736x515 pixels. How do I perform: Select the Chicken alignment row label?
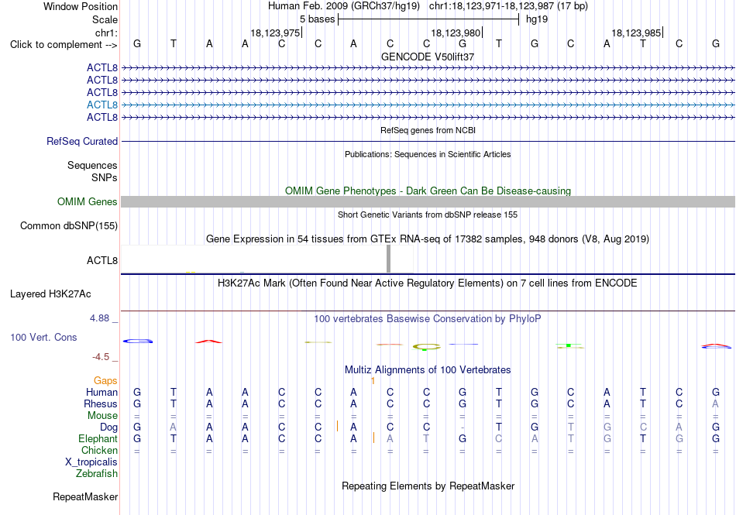(x=99, y=450)
